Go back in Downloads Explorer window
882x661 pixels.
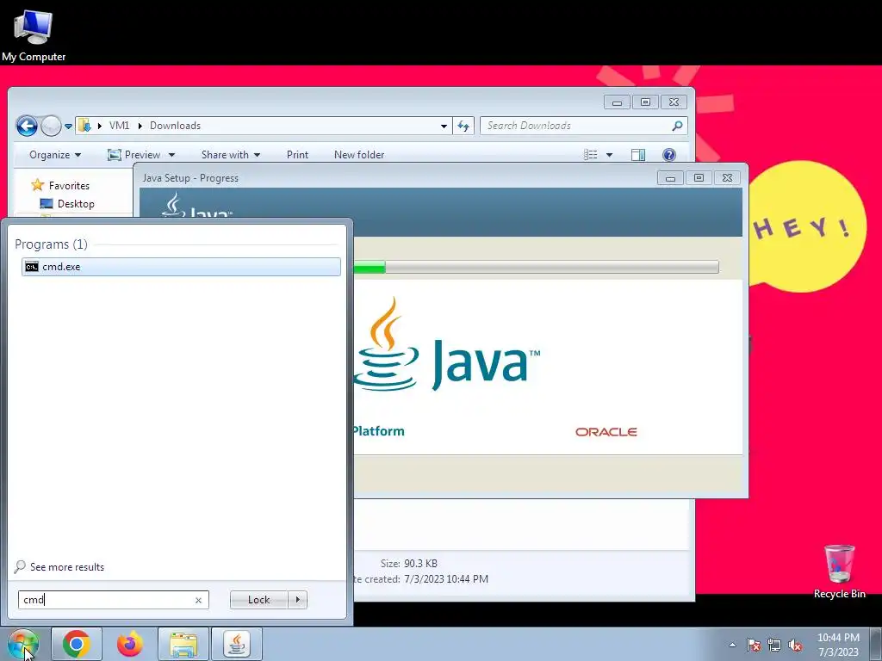click(27, 126)
